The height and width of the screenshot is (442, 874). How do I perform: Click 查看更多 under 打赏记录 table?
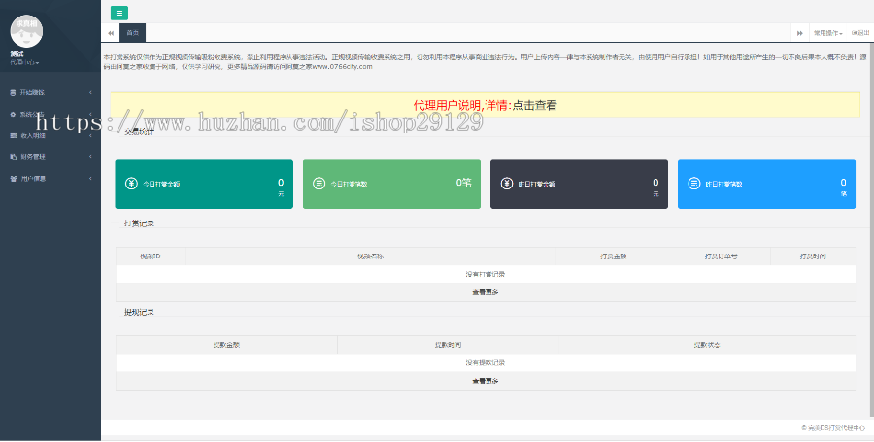point(485,292)
